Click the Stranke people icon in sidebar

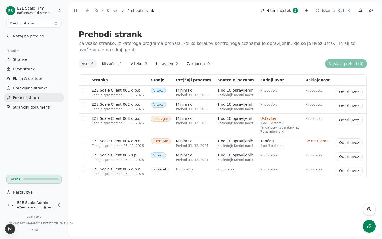8,59
